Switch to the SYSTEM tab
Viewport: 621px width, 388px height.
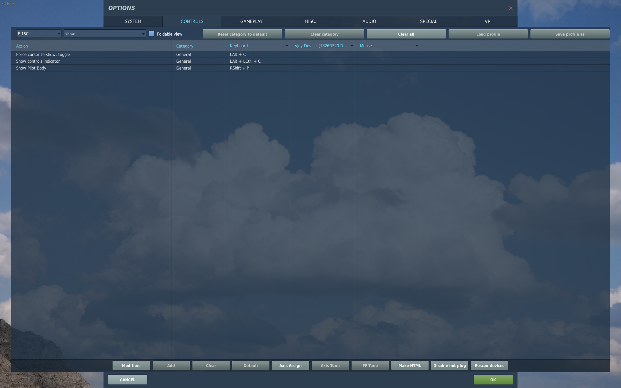coord(133,21)
